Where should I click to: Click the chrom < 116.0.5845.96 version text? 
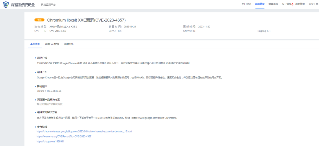pyautogui.click(x=49, y=91)
